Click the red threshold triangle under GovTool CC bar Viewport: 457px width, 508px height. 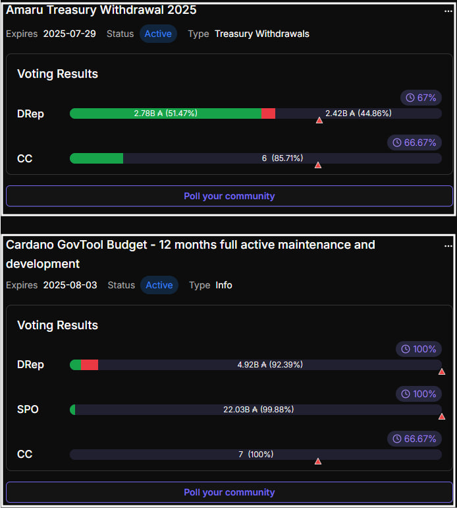318,461
